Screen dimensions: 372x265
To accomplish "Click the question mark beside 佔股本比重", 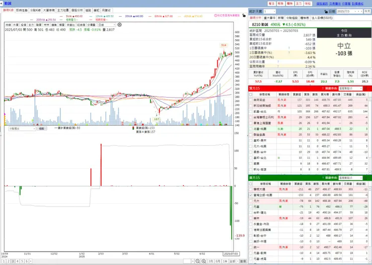I will tap(278, 62).
